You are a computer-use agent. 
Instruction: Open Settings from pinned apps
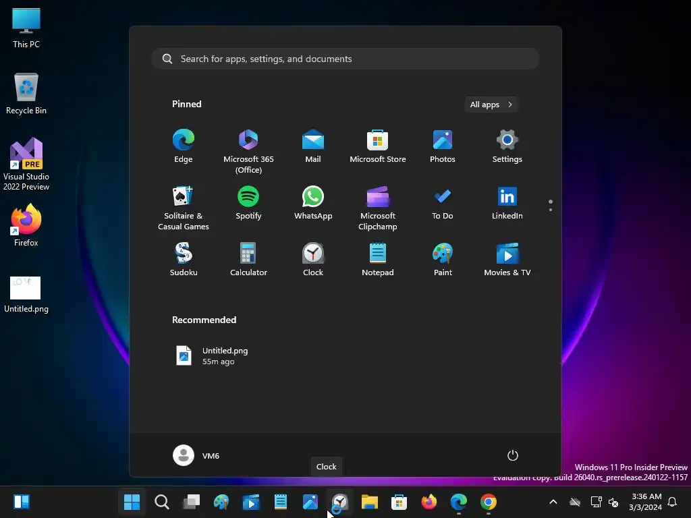(507, 146)
